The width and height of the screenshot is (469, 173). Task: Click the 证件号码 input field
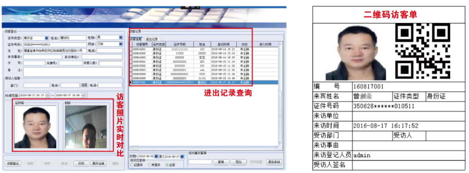[55, 45]
